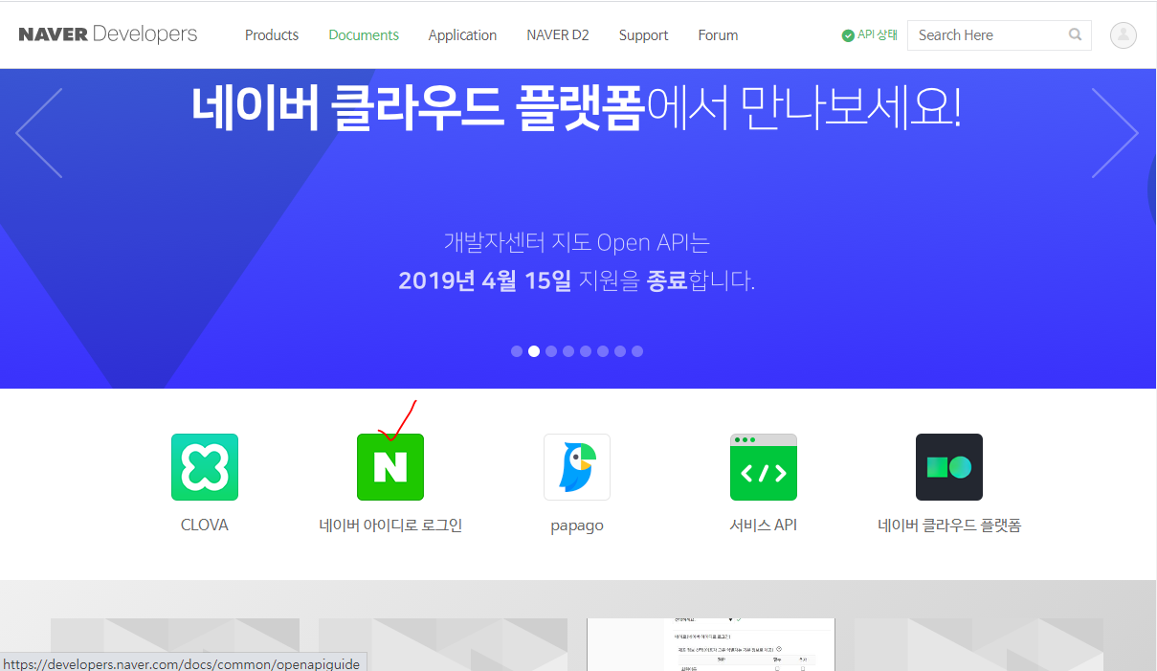This screenshot has width=1157, height=671.
Task: Click the NAVER Developers logo
Action: tap(108, 34)
